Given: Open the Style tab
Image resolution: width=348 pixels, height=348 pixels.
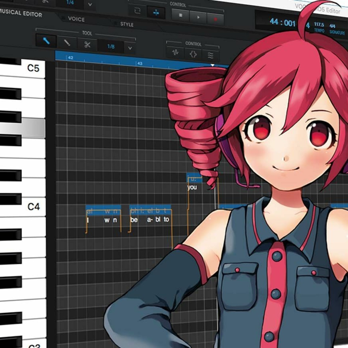Looking at the screenshot, I should [x=127, y=24].
